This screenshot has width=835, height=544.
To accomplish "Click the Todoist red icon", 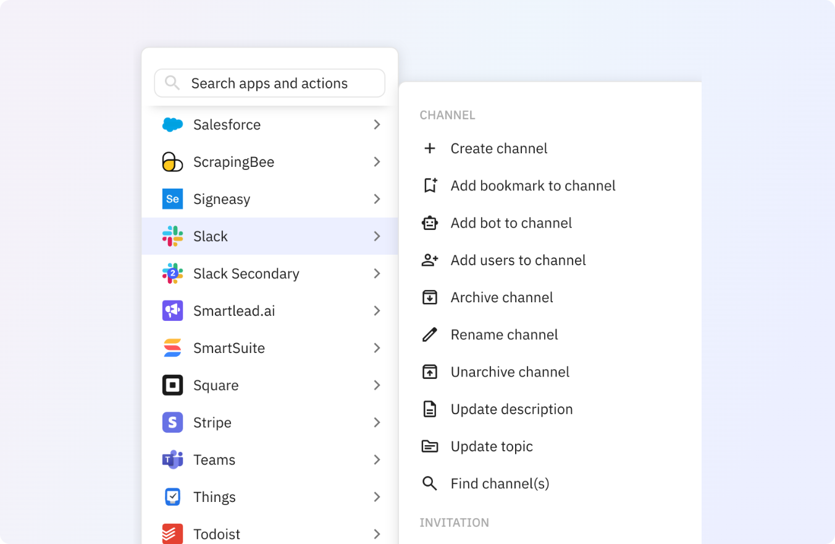I will [x=172, y=533].
